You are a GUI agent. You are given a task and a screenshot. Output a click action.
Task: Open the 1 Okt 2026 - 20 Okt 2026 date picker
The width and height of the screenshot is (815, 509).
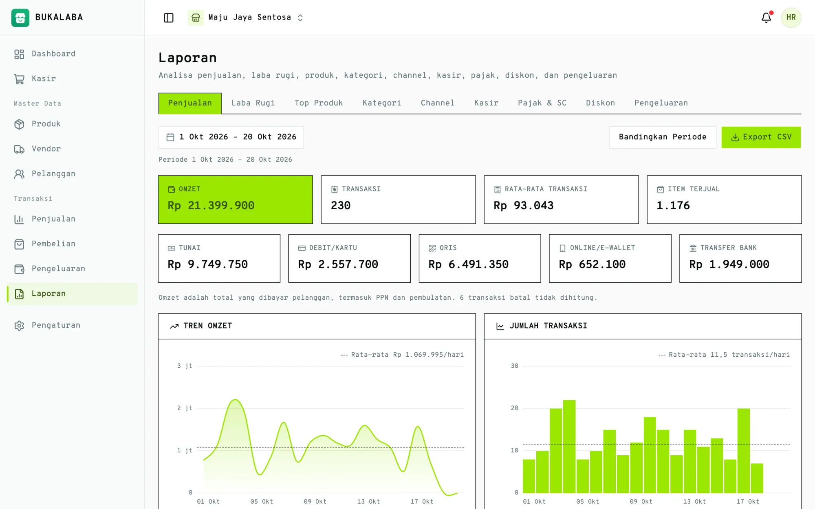[231, 137]
